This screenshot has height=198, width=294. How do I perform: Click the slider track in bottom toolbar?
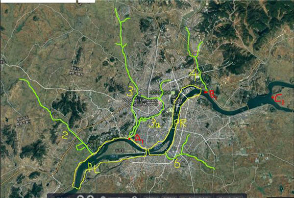coord(119,197)
